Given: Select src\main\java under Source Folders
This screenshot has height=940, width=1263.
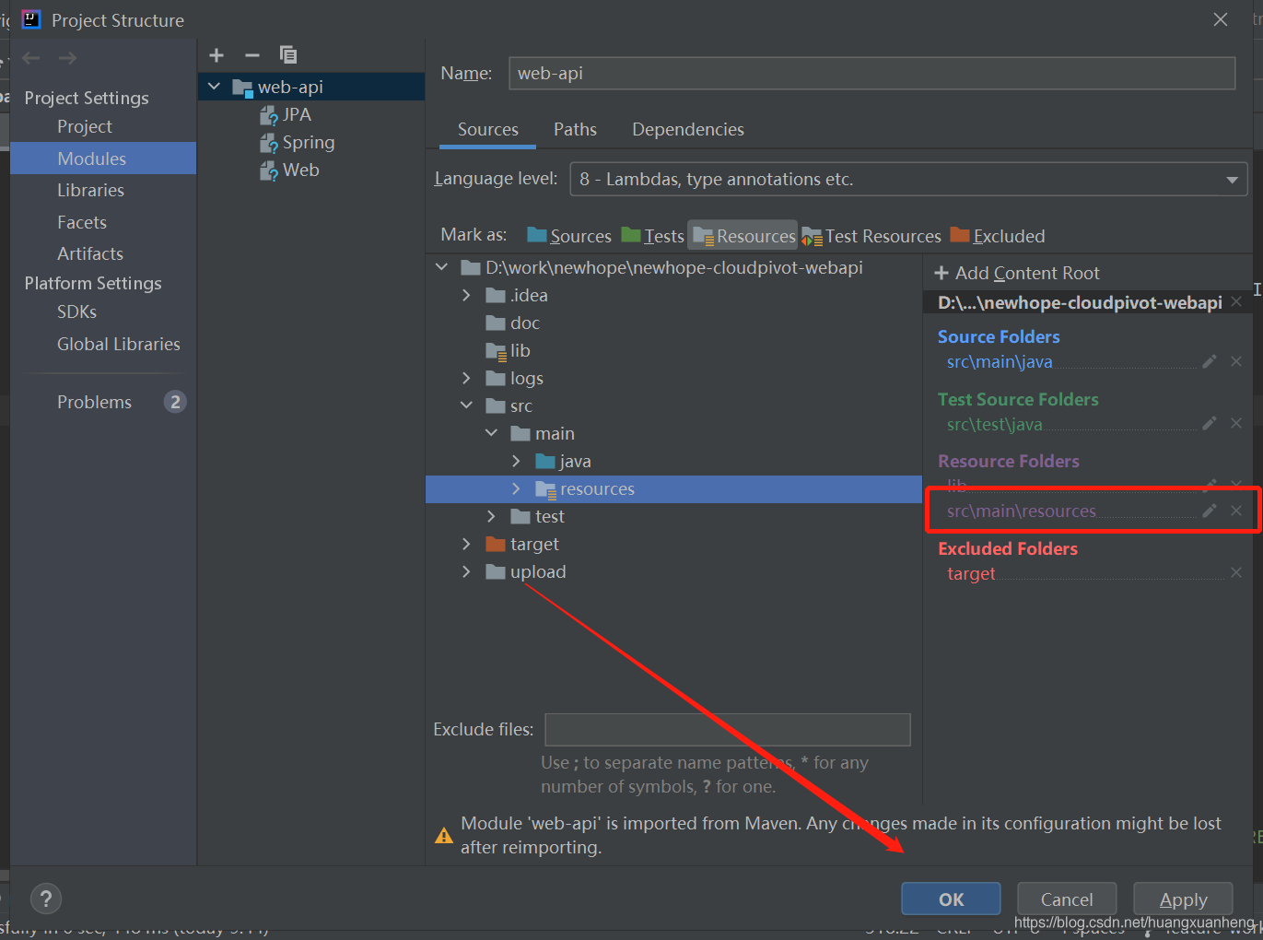Looking at the screenshot, I should tap(1000, 361).
